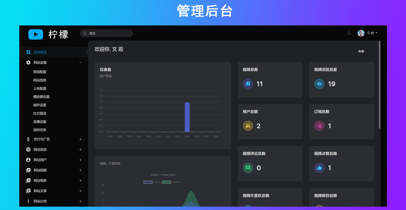Click the 网站电影 play icon
The height and width of the screenshot is (210, 406).
click(x=28, y=181)
